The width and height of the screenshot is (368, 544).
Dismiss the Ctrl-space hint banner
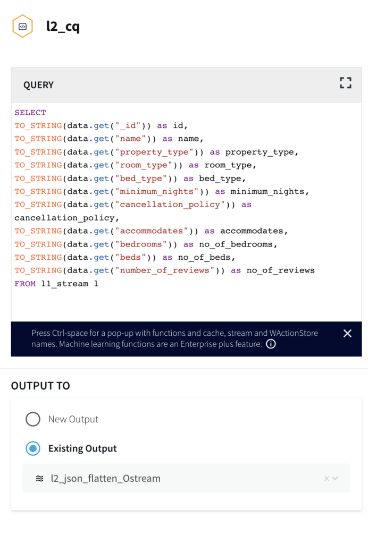click(347, 333)
